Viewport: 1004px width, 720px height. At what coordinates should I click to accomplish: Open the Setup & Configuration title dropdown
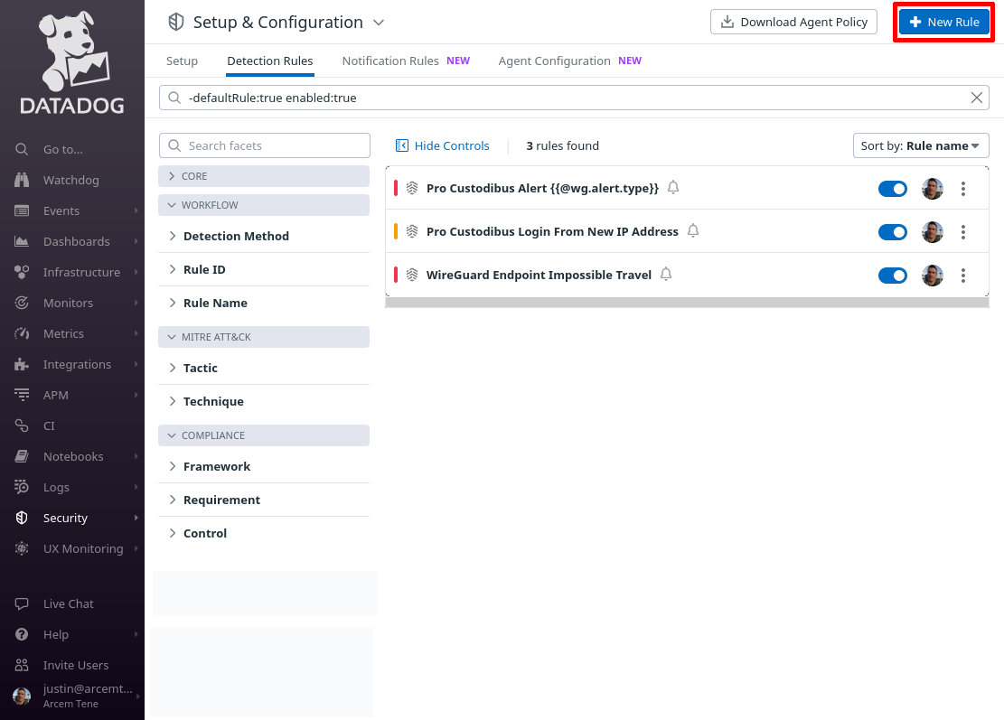379,23
